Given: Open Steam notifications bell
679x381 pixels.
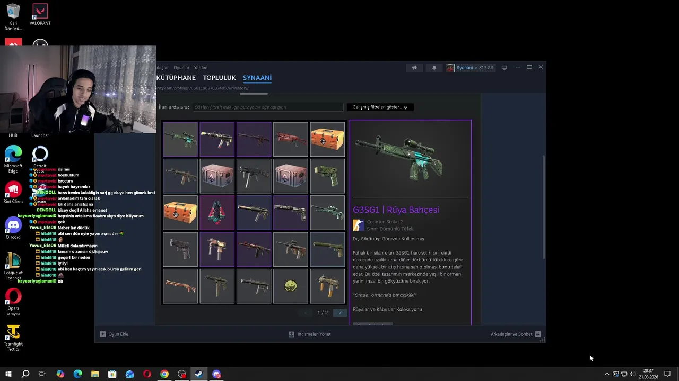Looking at the screenshot, I should (x=434, y=68).
